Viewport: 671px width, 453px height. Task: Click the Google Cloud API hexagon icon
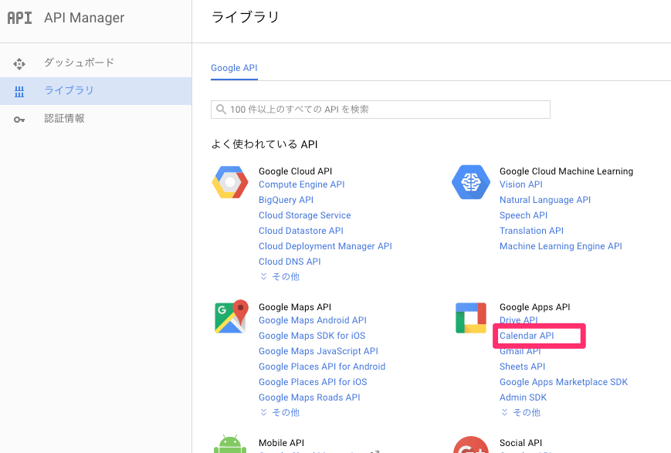230,182
